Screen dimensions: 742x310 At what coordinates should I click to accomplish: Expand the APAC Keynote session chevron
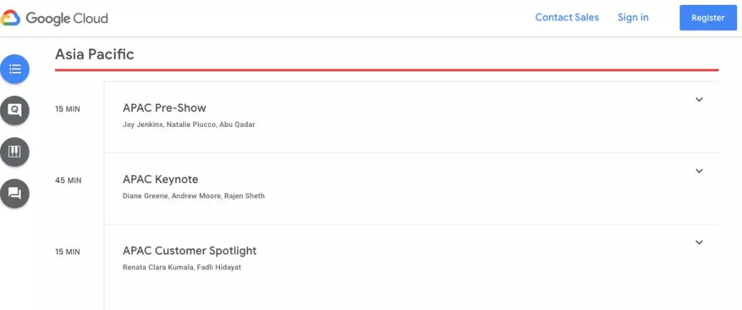click(699, 171)
